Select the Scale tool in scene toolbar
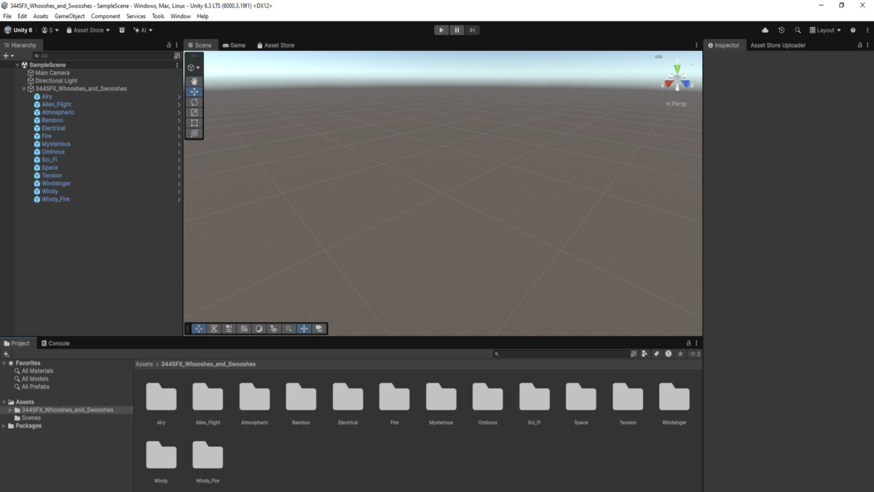874x492 pixels. coord(194,113)
